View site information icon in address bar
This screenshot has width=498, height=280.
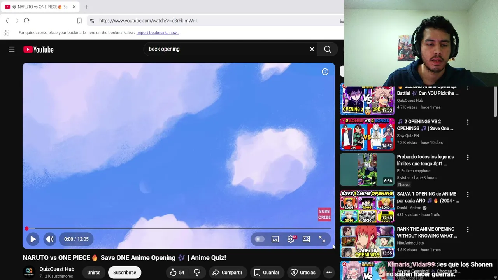(91, 21)
